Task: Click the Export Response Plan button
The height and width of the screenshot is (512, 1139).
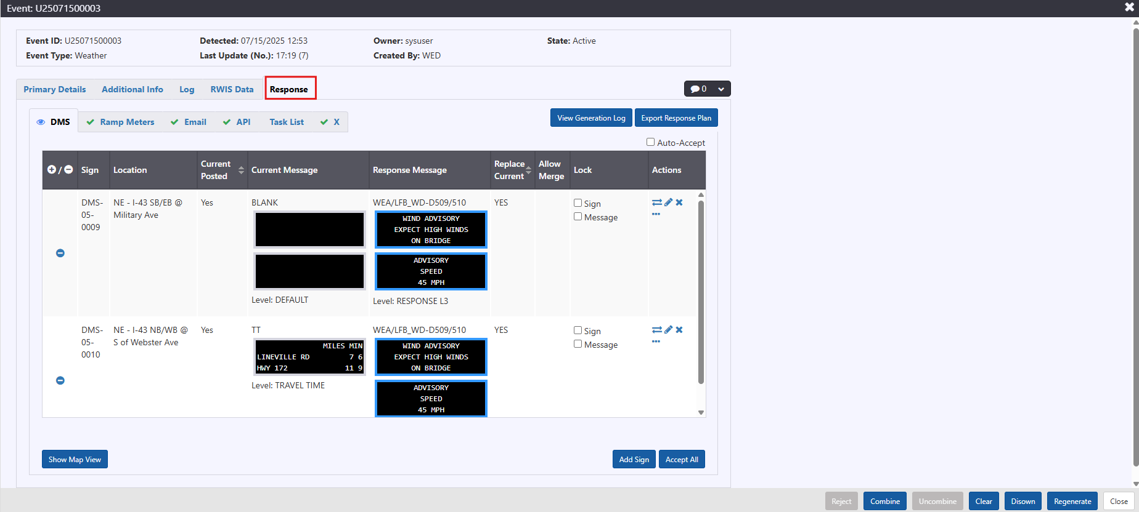Action: tap(676, 118)
